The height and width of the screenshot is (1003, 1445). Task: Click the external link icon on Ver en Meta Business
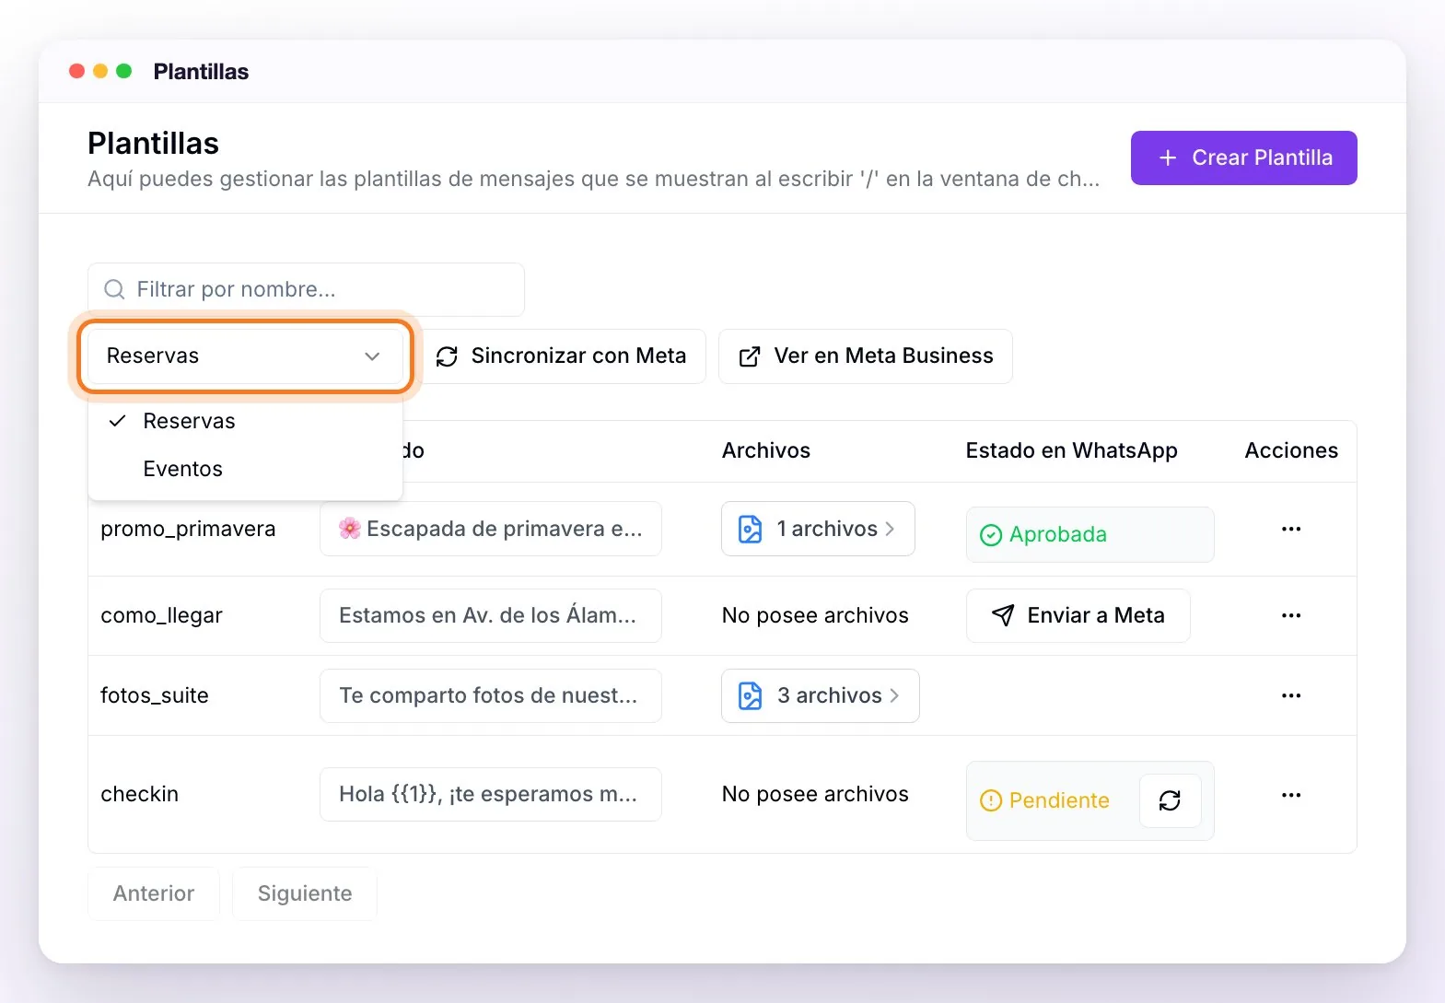click(750, 356)
